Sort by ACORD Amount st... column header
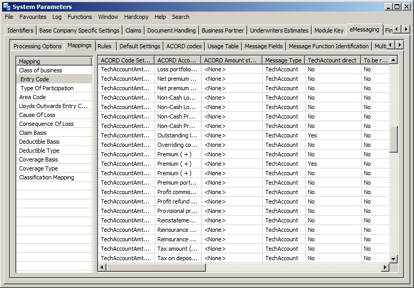414x288 pixels. 232,60
